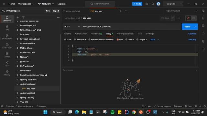Click the blue Send button
The image size is (207, 116).
[187, 26]
